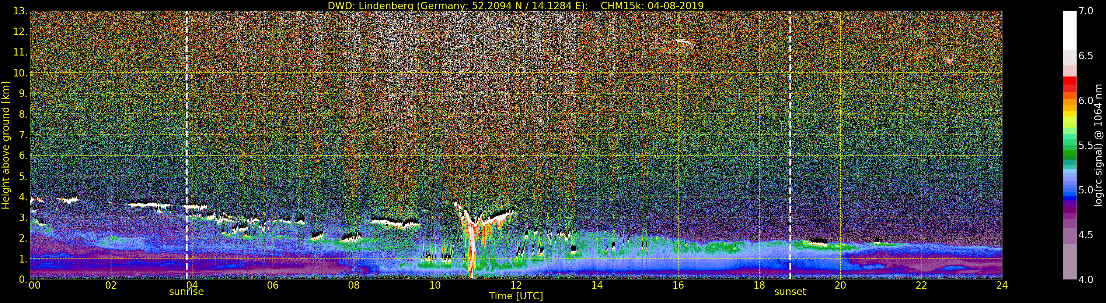
Task: Click the colorbar tick value 6.0
Action: click(1086, 101)
